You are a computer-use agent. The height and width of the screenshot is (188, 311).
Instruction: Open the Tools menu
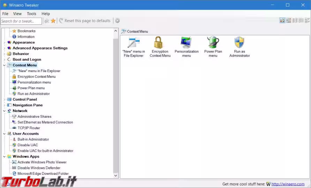click(x=31, y=14)
